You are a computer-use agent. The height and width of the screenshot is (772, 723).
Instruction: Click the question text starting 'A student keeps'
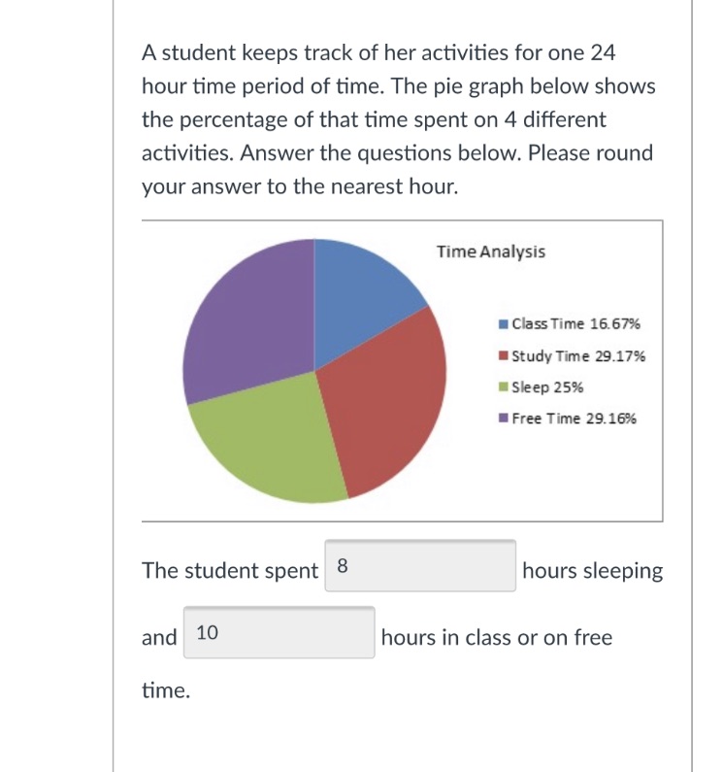pos(399,119)
